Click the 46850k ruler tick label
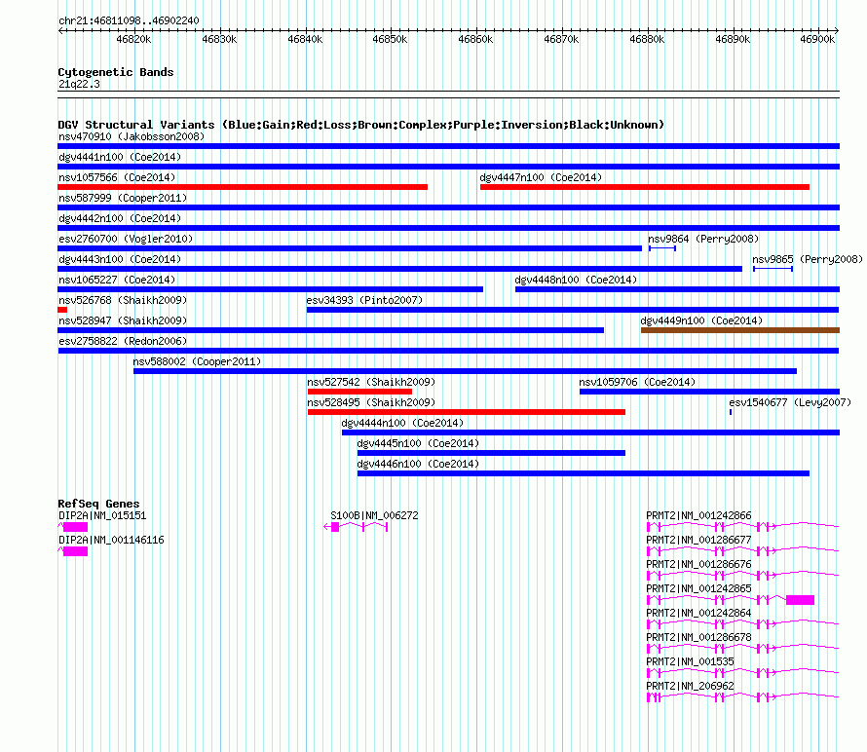The width and height of the screenshot is (867, 752). pos(390,39)
